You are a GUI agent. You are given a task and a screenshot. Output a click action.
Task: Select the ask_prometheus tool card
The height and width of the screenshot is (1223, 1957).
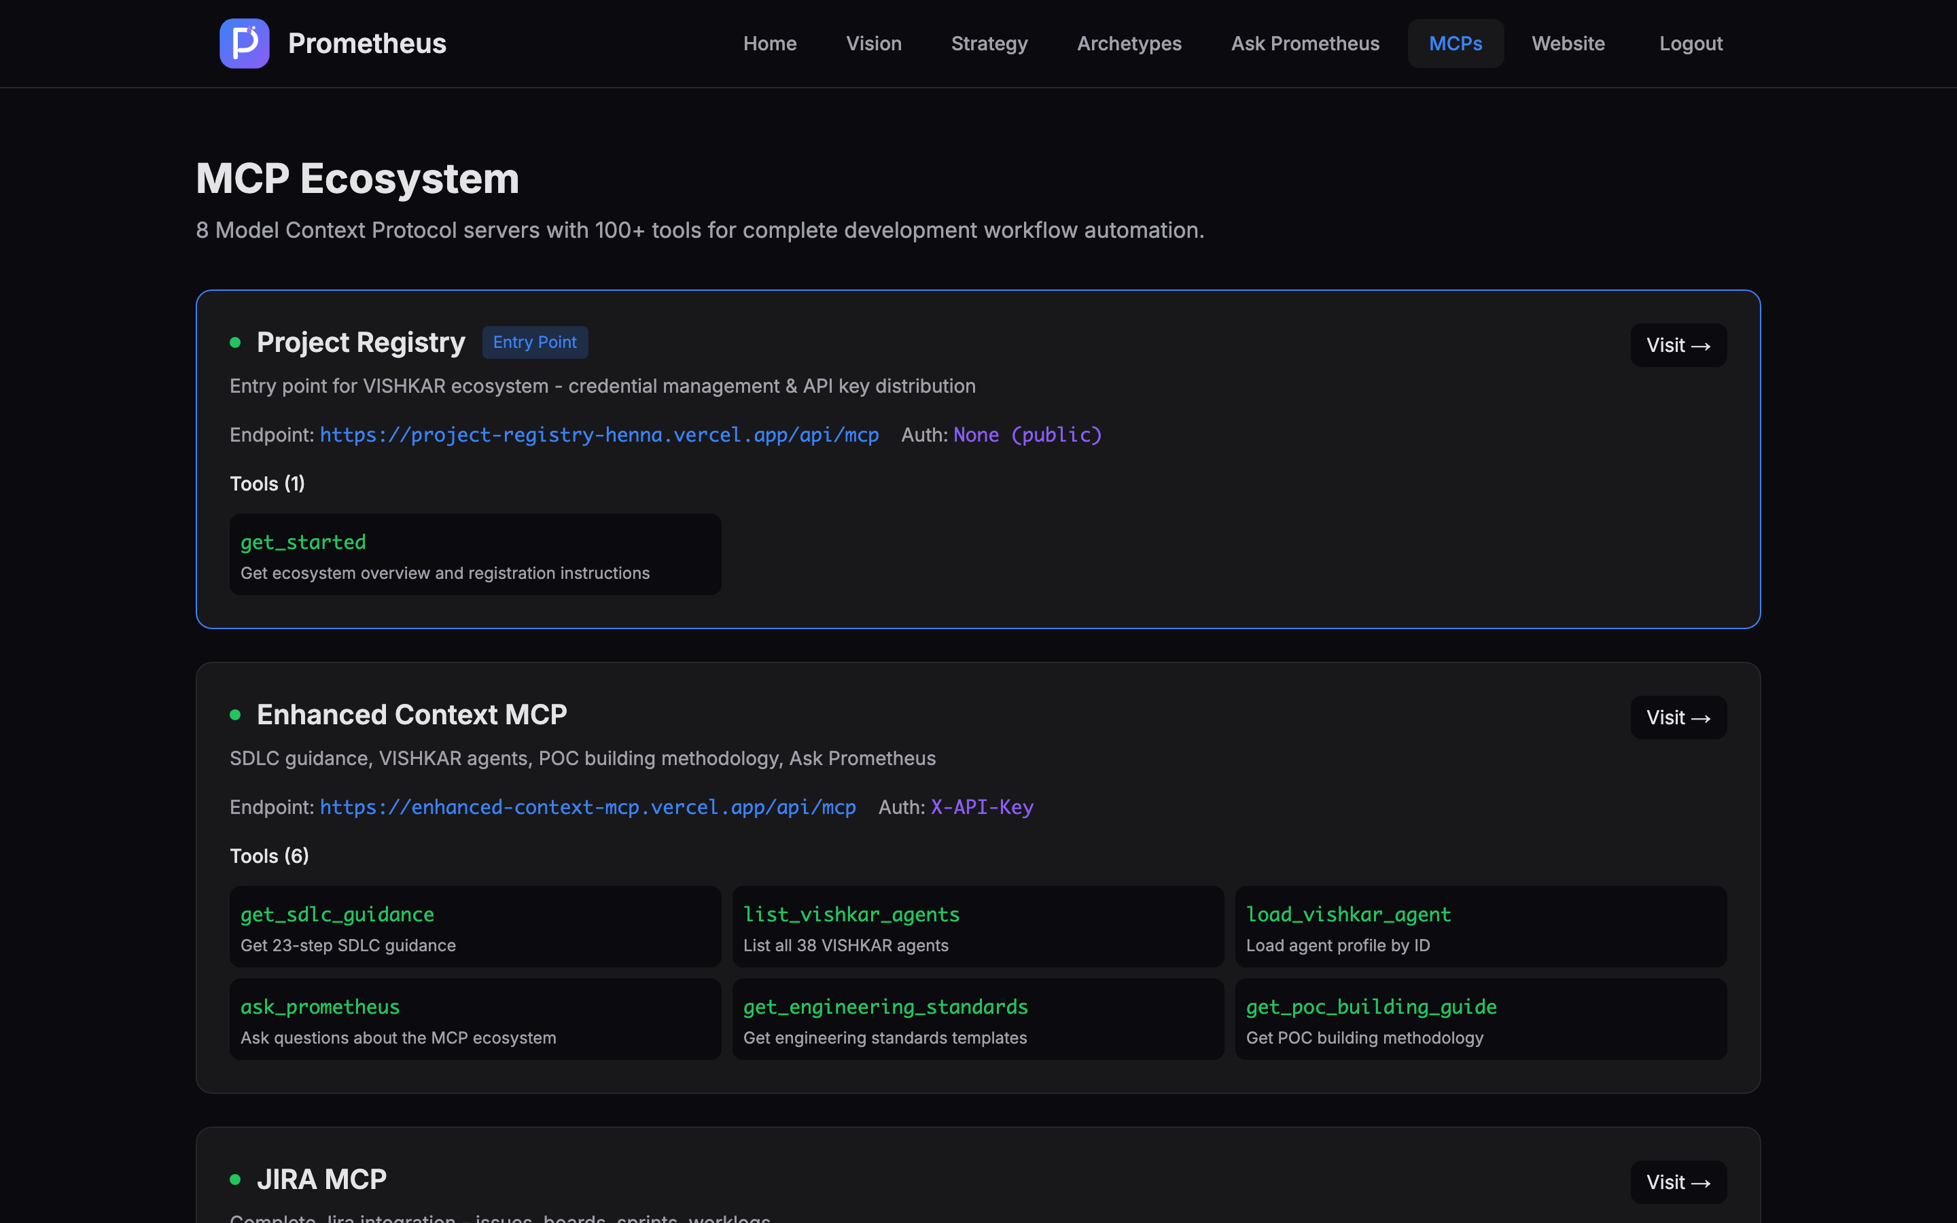[x=475, y=1019]
